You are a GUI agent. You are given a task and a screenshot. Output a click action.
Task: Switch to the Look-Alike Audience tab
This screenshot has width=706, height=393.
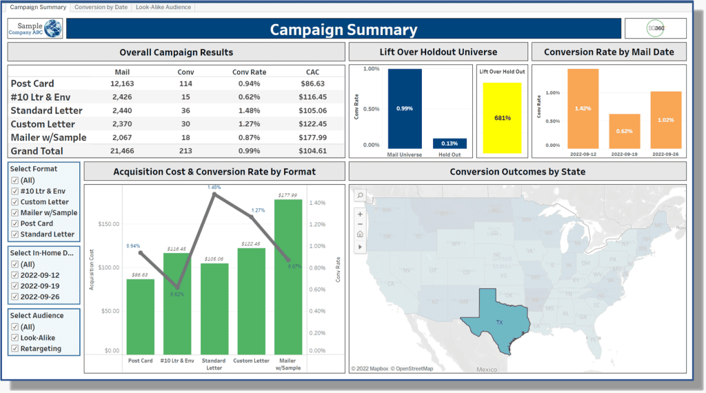pyautogui.click(x=163, y=7)
